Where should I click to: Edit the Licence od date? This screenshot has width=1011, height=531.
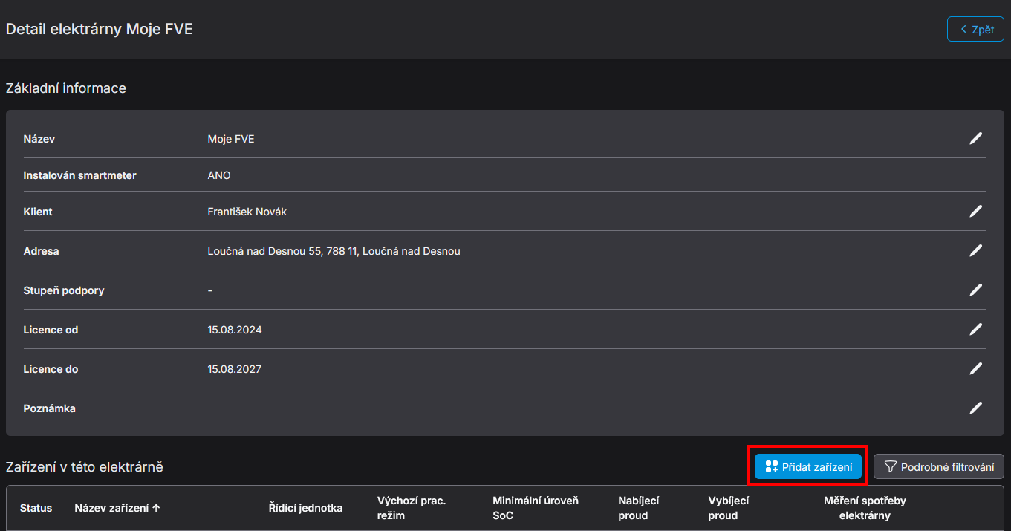point(975,330)
